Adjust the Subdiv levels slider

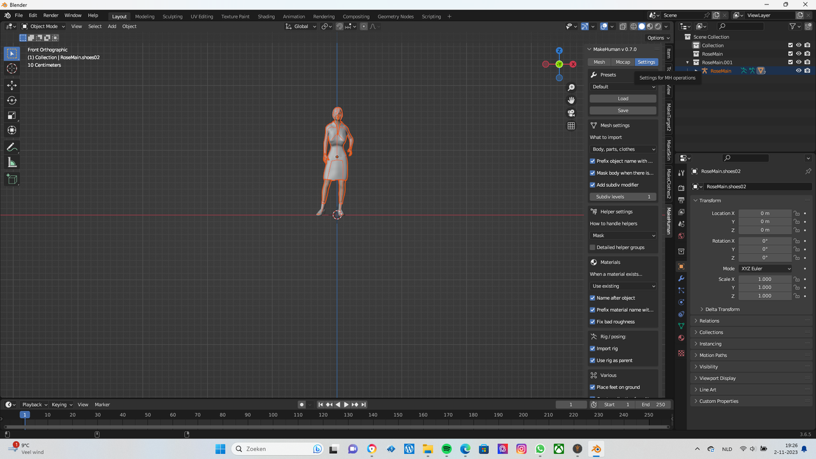(x=623, y=197)
